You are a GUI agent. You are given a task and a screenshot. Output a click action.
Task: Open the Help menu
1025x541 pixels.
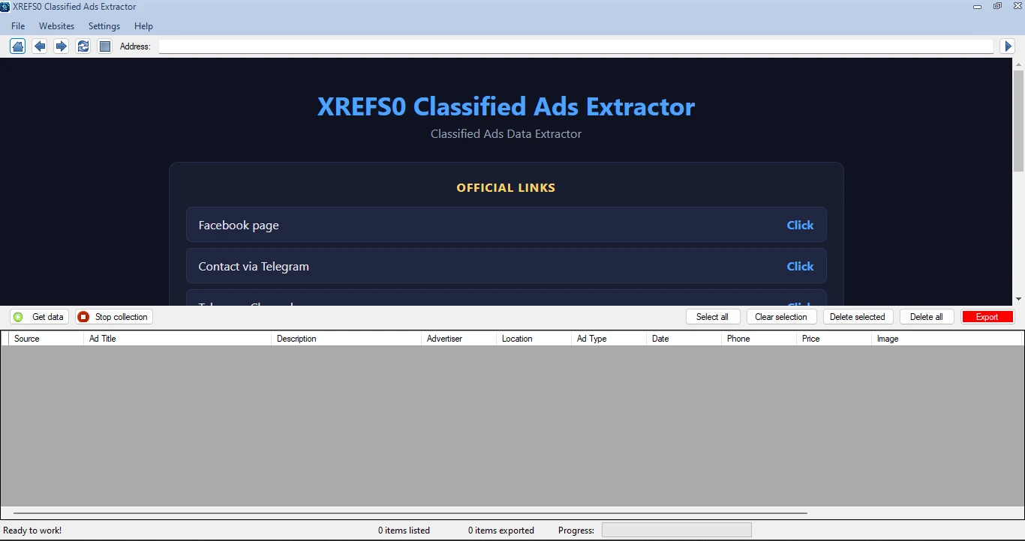coord(143,26)
